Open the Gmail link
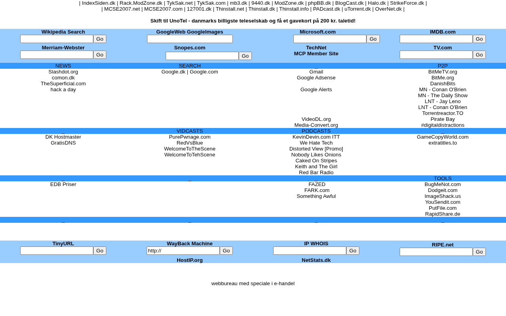This screenshot has width=506, height=316. tap(316, 72)
